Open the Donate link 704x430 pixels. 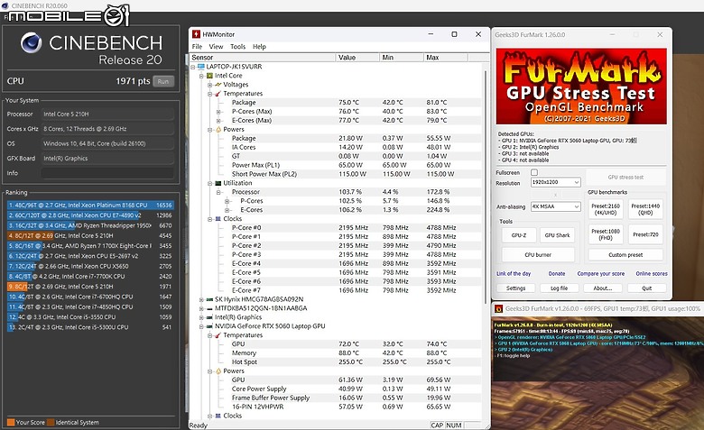click(557, 273)
